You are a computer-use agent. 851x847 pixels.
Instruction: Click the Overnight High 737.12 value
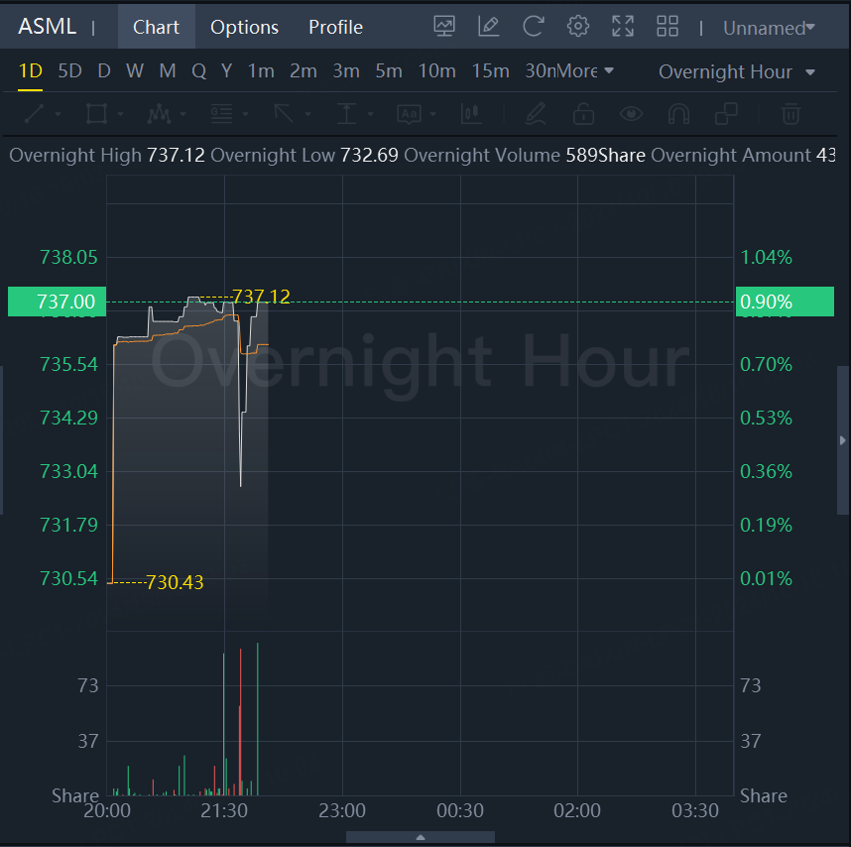coord(176,155)
